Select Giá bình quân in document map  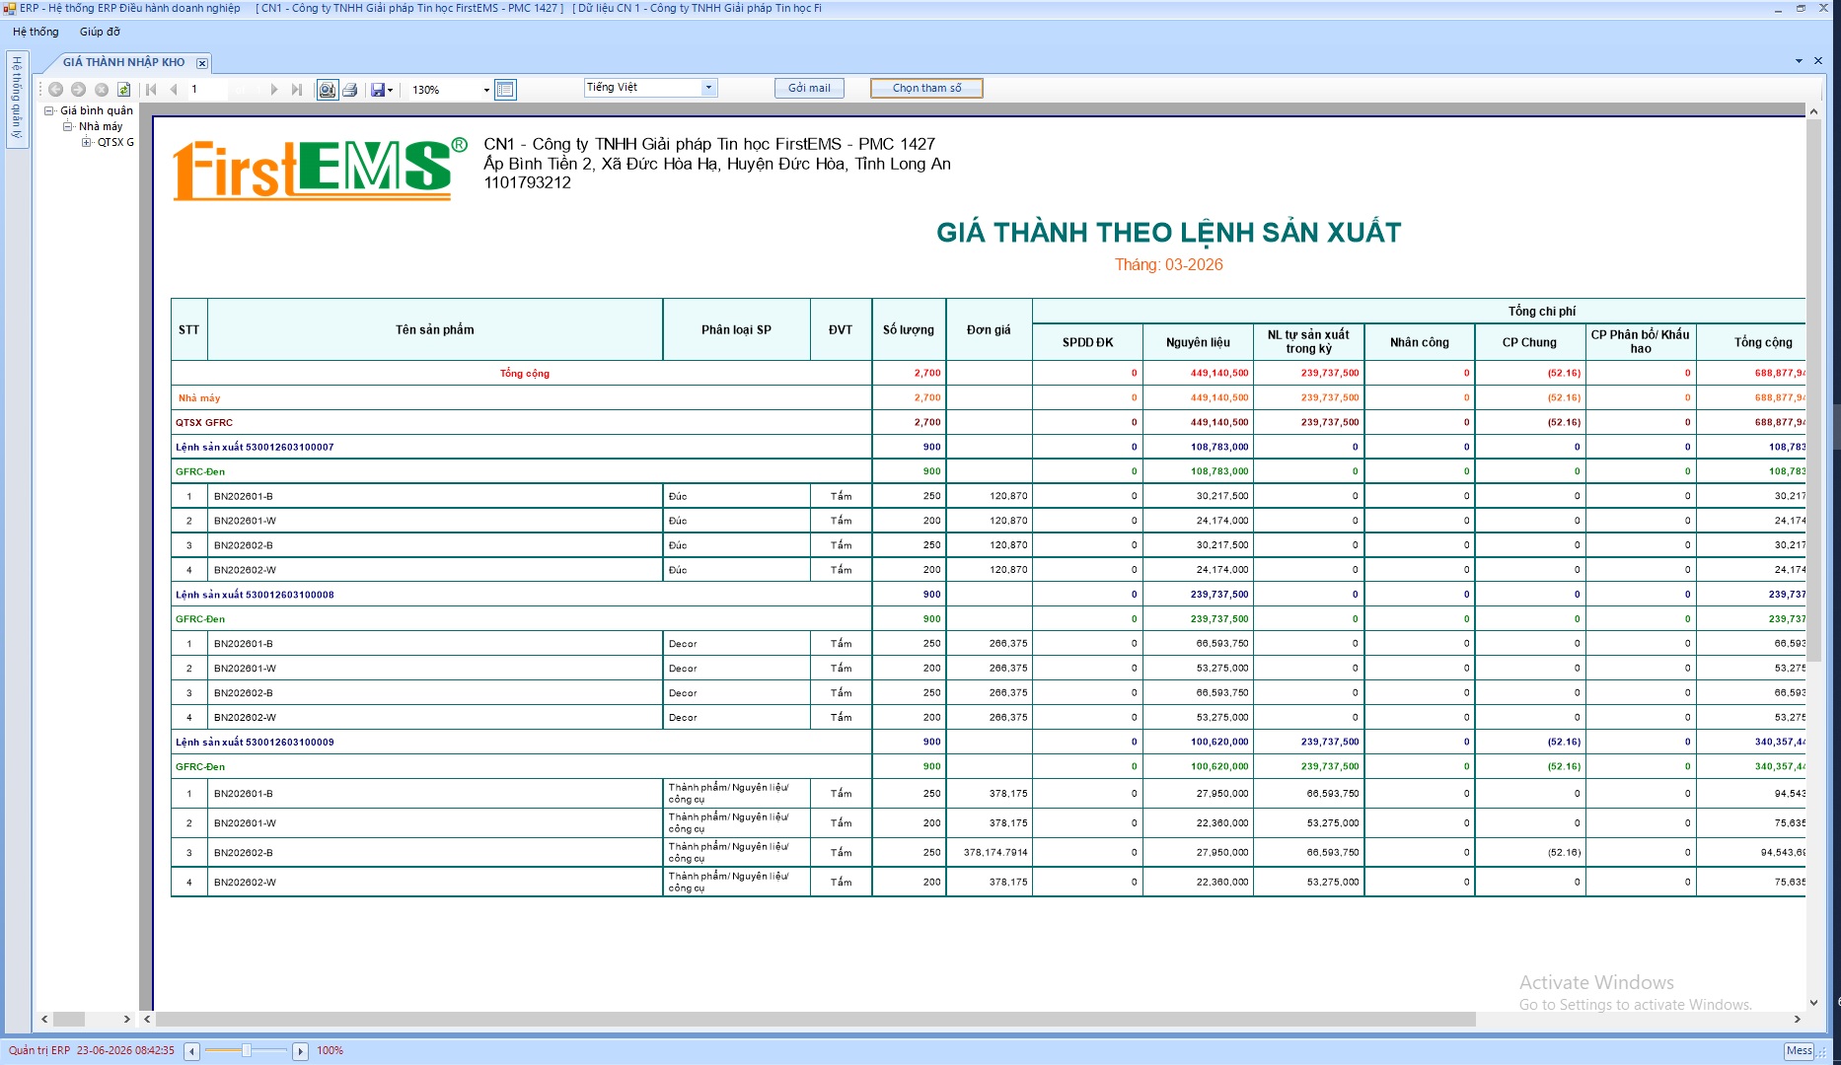[x=97, y=110]
